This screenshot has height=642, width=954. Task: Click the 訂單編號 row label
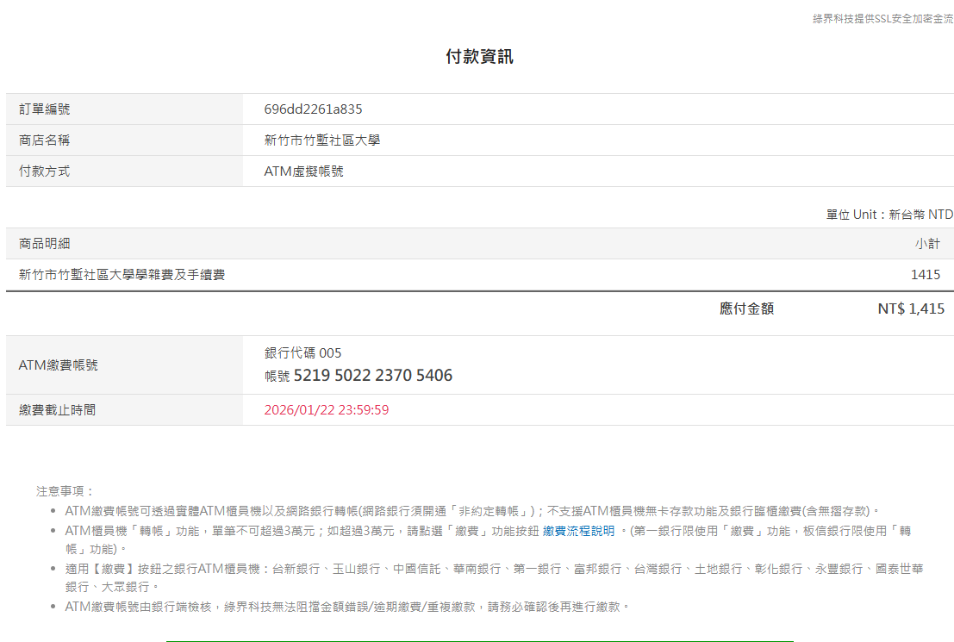pos(45,109)
